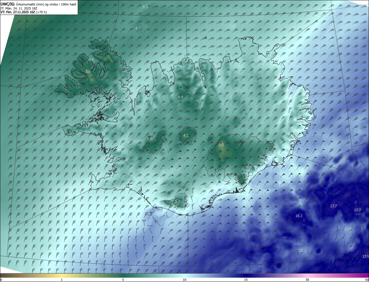Click the 1 tick on the colour scale
The height and width of the screenshot is (282, 369).
coord(62,280)
